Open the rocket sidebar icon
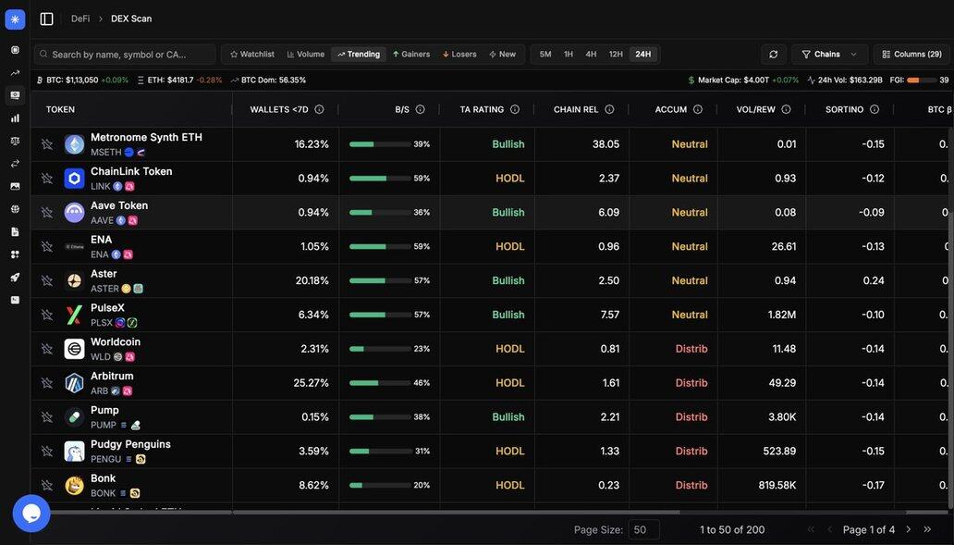954x545 pixels. [x=15, y=277]
